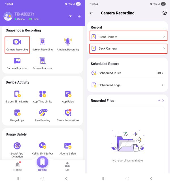The image size is (170, 184).
Task: Open the Ambient Recording microphone icon
Action: pos(68,42)
